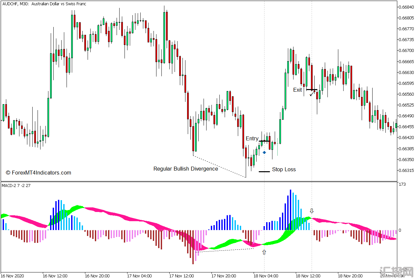Click the 17 Nov 12:00 time label
This screenshot has height=280, width=420.
182,276
